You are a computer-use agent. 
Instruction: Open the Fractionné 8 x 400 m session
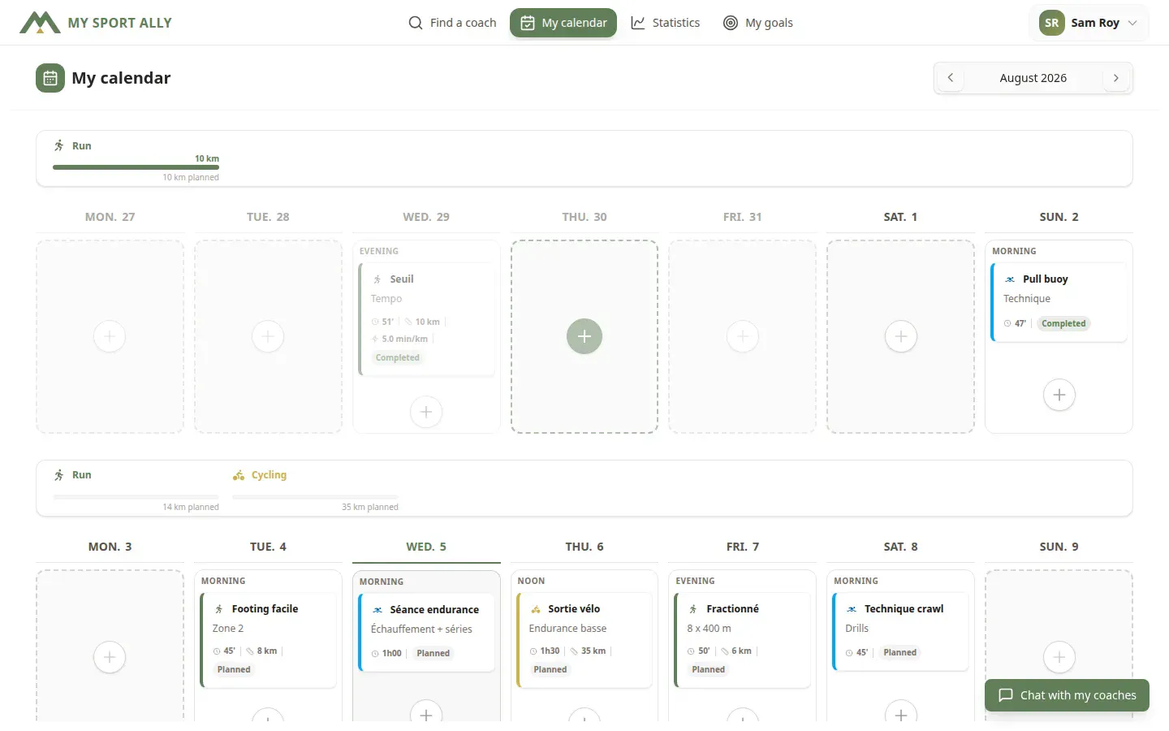point(743,640)
